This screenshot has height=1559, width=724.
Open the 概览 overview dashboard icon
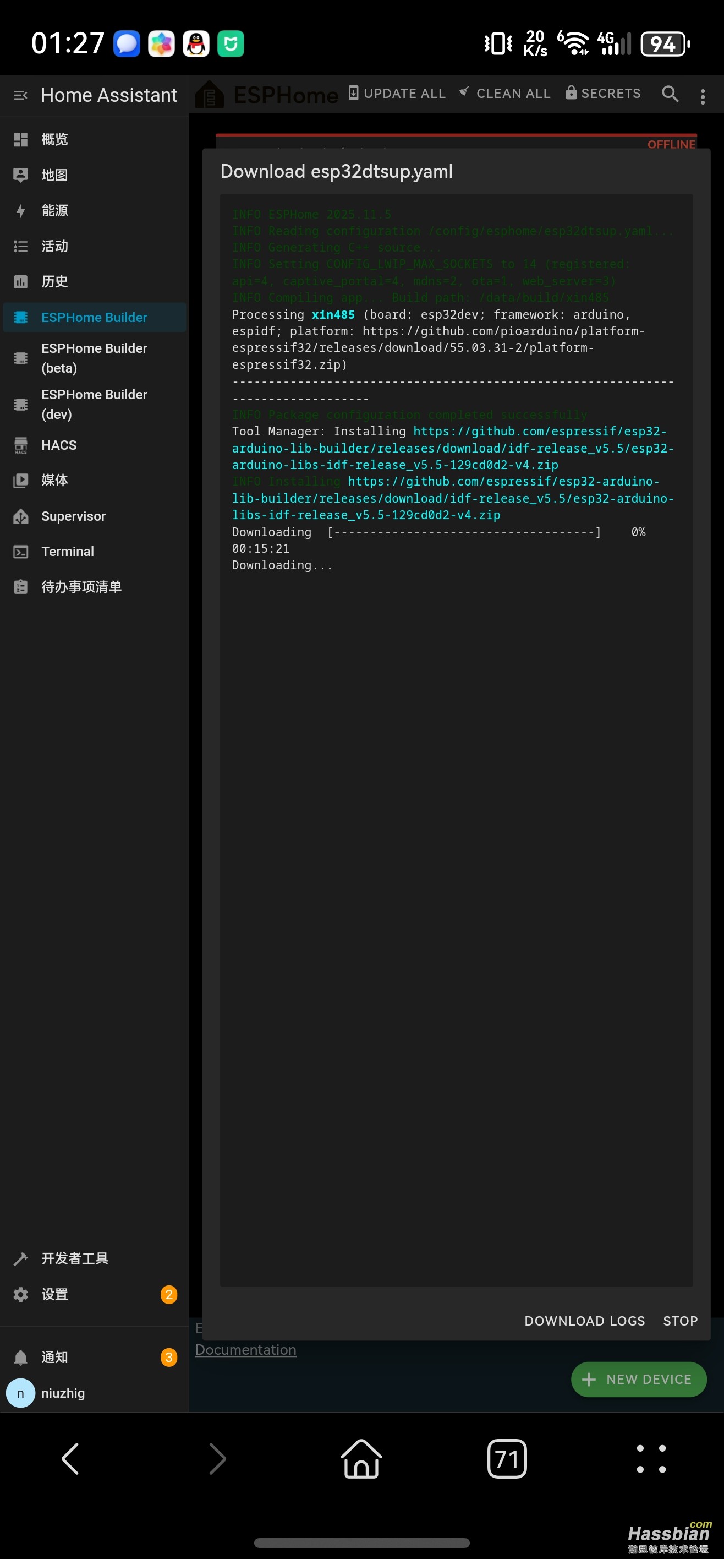pos(20,140)
